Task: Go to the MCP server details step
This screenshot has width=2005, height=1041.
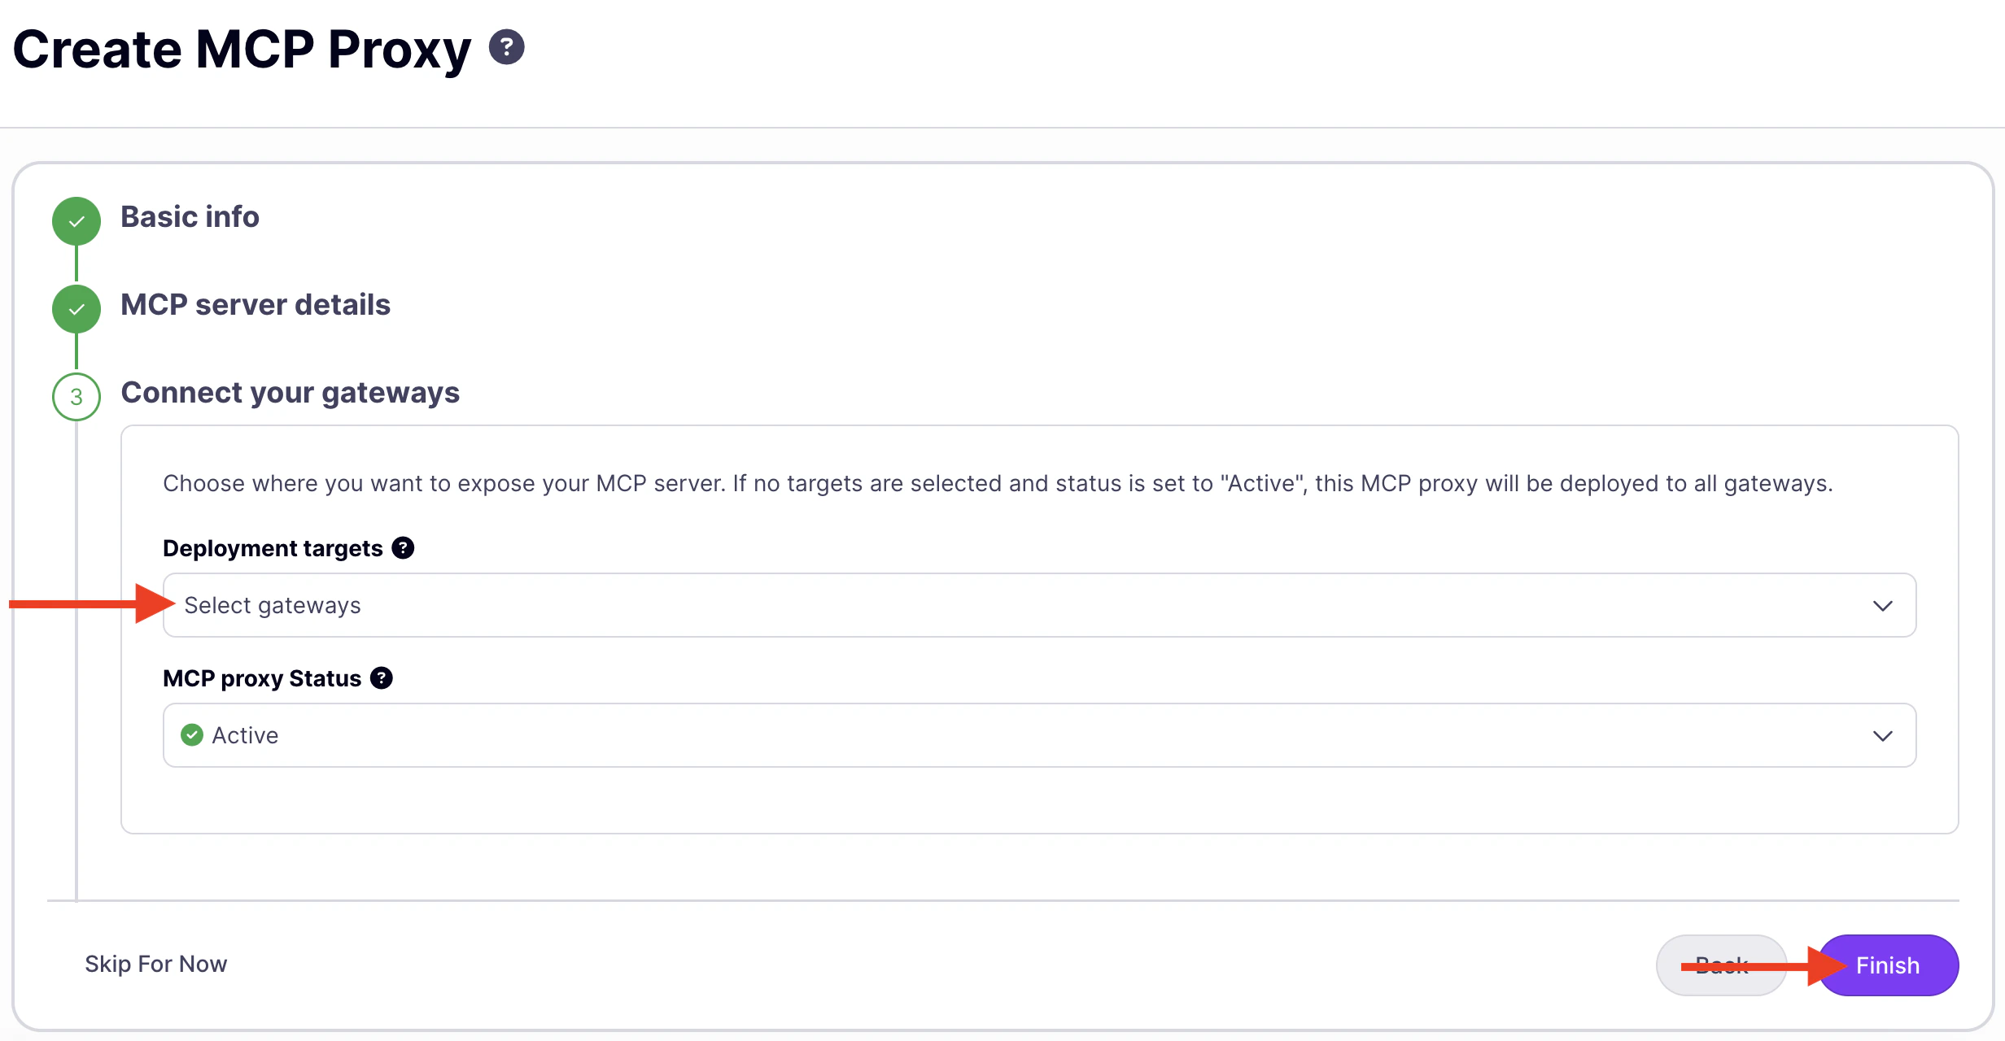Action: [x=256, y=305]
